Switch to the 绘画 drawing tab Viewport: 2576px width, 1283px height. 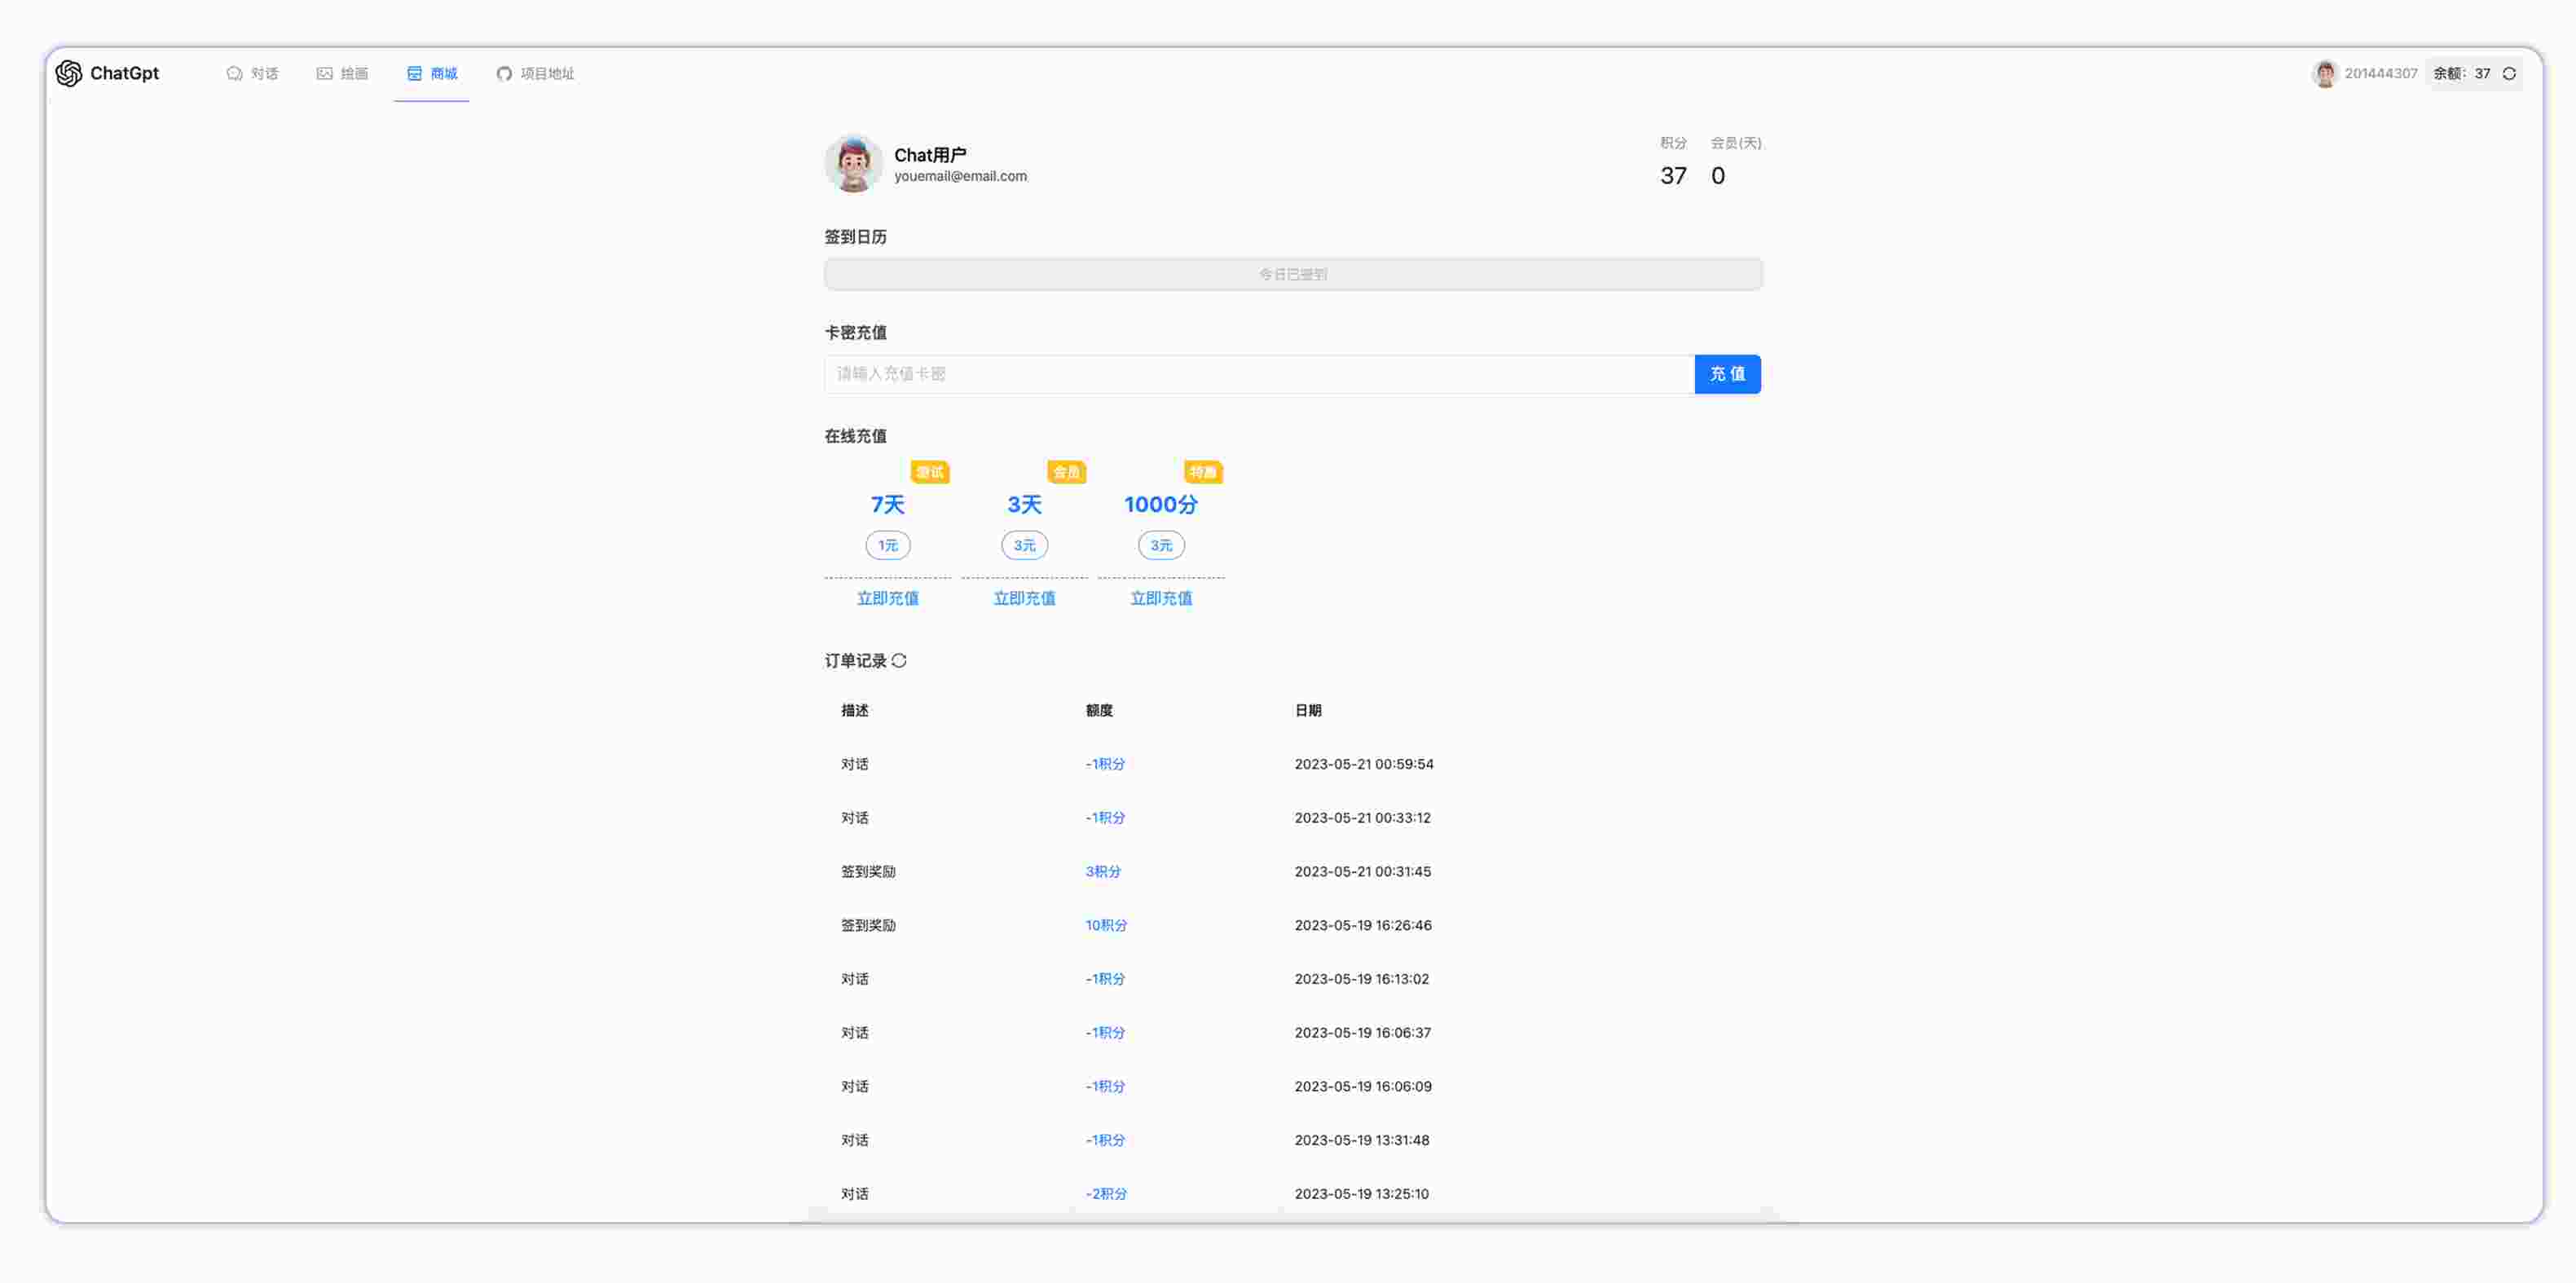coord(342,73)
